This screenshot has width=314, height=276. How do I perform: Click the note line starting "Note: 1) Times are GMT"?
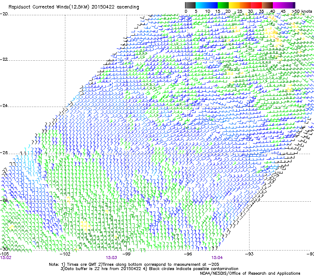click(x=134, y=265)
